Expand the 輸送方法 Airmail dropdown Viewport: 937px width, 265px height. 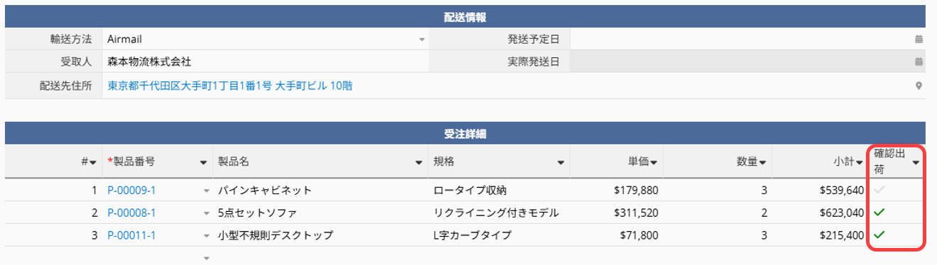tap(421, 40)
